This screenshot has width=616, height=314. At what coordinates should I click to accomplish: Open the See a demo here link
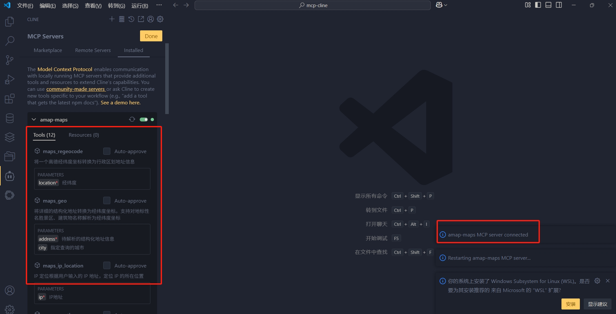121,103
